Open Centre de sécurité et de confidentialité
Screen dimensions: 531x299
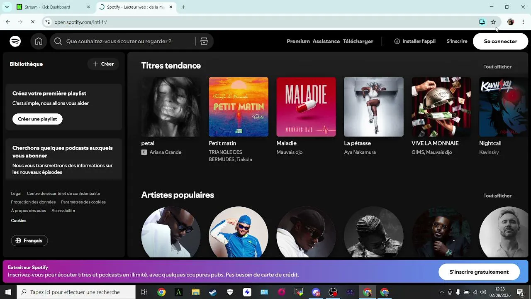63,194
